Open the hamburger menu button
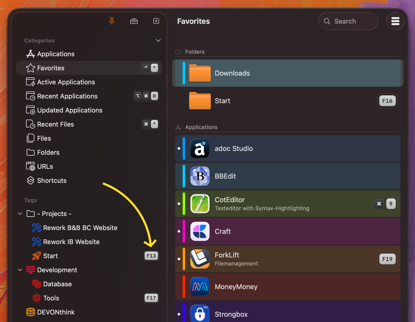This screenshot has height=322, width=415. (x=395, y=21)
